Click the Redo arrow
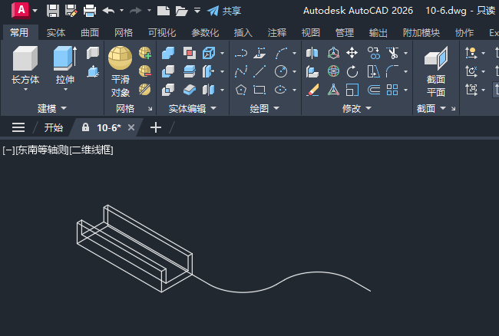Image resolution: width=499 pixels, height=336 pixels. tap(136, 11)
